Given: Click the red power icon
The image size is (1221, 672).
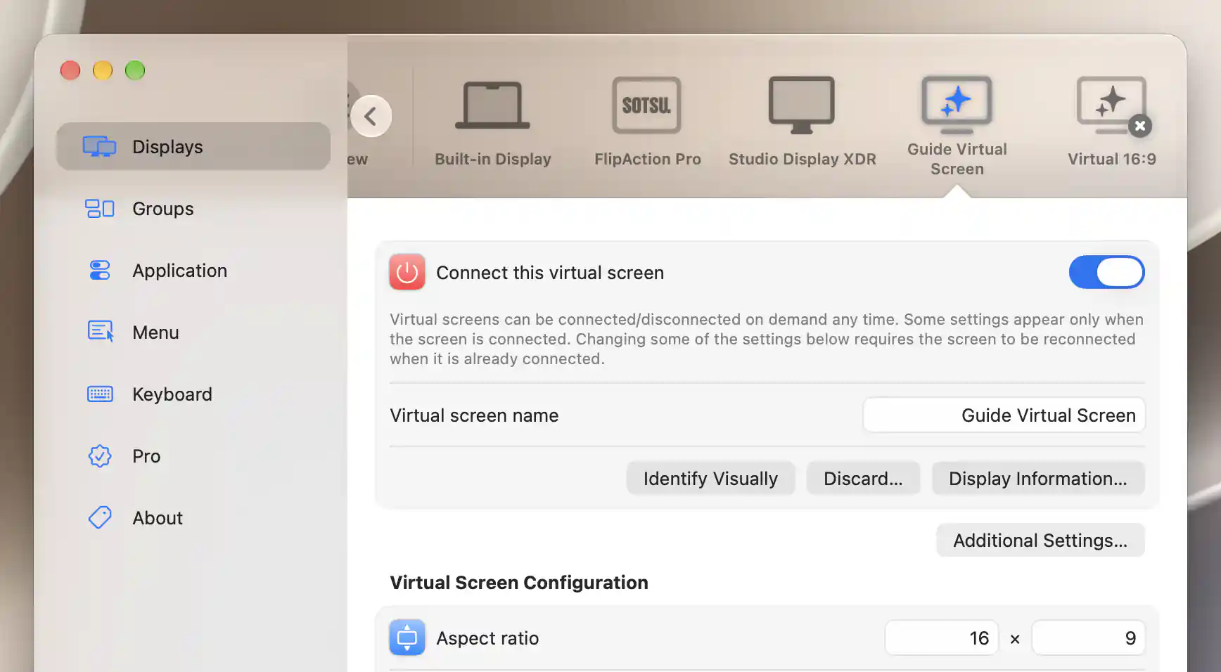Looking at the screenshot, I should pyautogui.click(x=407, y=272).
